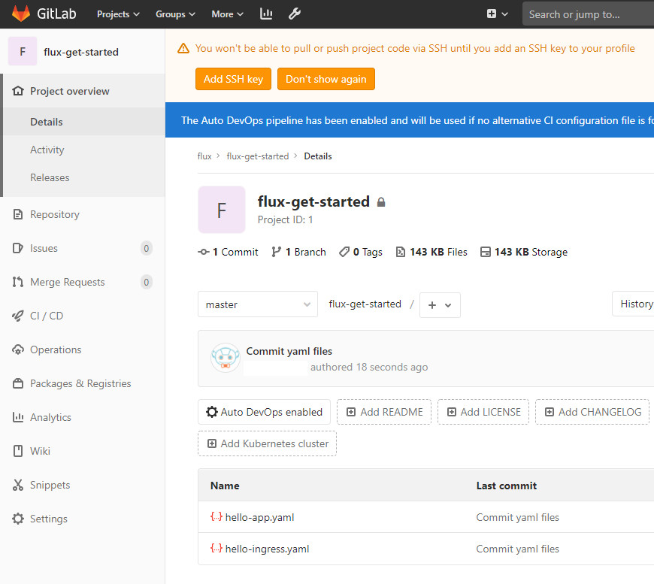Screen dimensions: 654x584
Task: Click the Wiki book icon
Action: [x=18, y=451]
